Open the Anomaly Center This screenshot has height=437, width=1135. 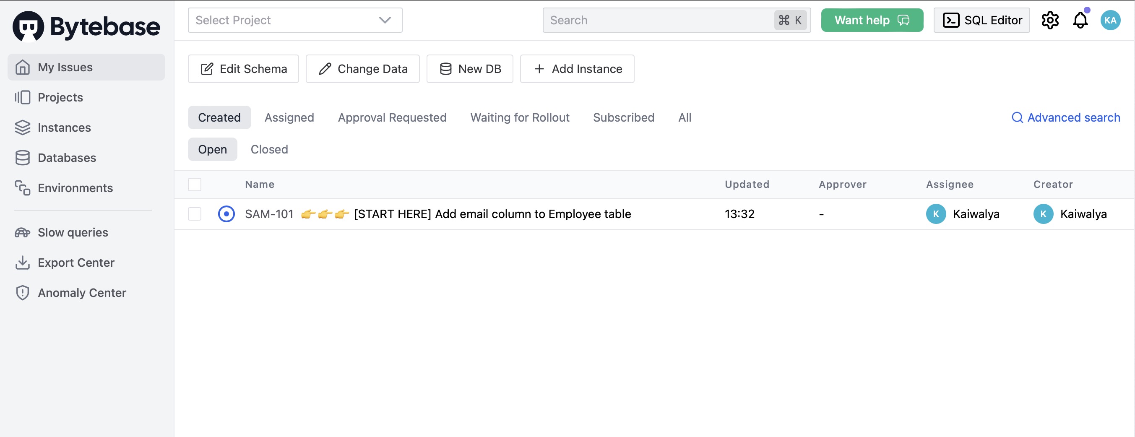point(81,292)
